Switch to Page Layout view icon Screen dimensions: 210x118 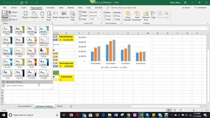pos(175,110)
